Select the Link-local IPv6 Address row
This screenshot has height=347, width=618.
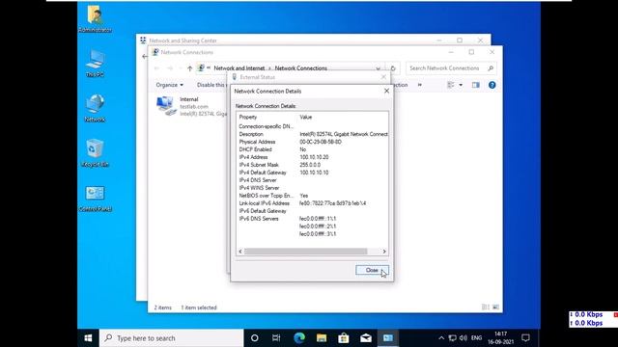[312, 203]
